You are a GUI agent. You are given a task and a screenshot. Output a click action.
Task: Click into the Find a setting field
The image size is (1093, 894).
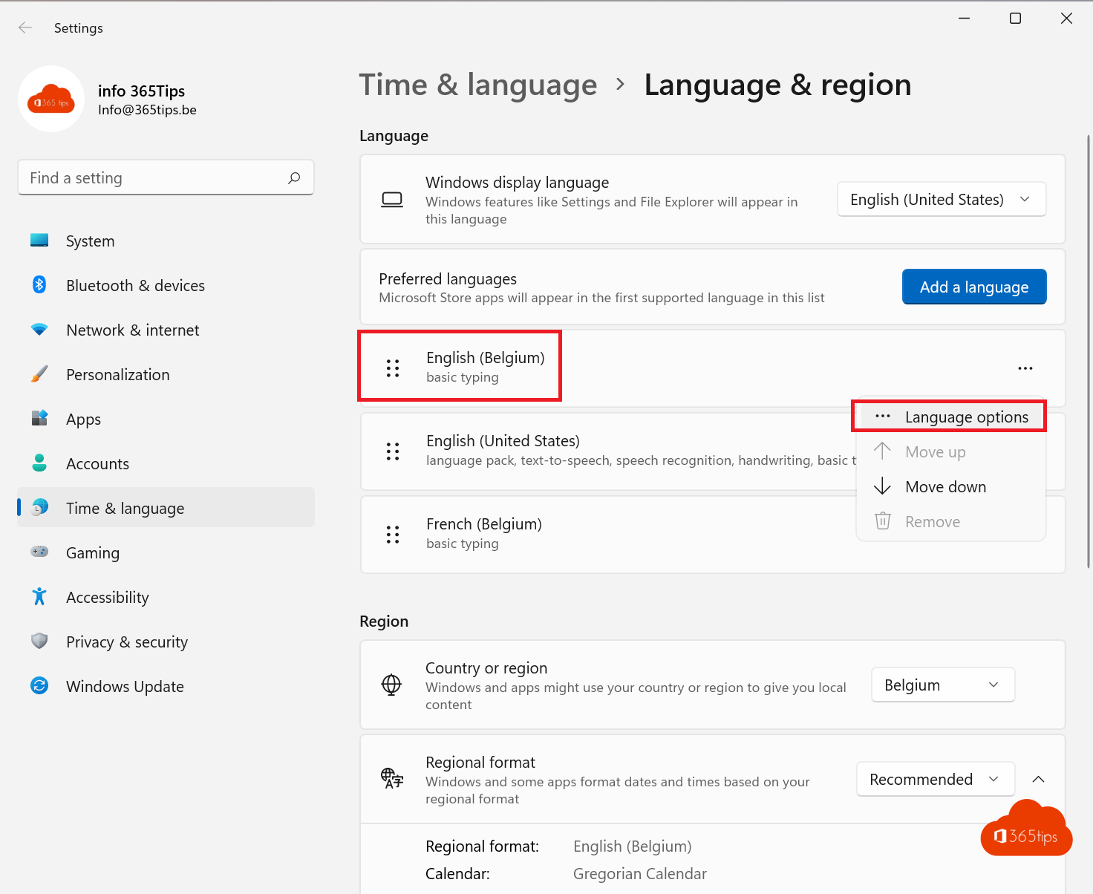pos(166,178)
